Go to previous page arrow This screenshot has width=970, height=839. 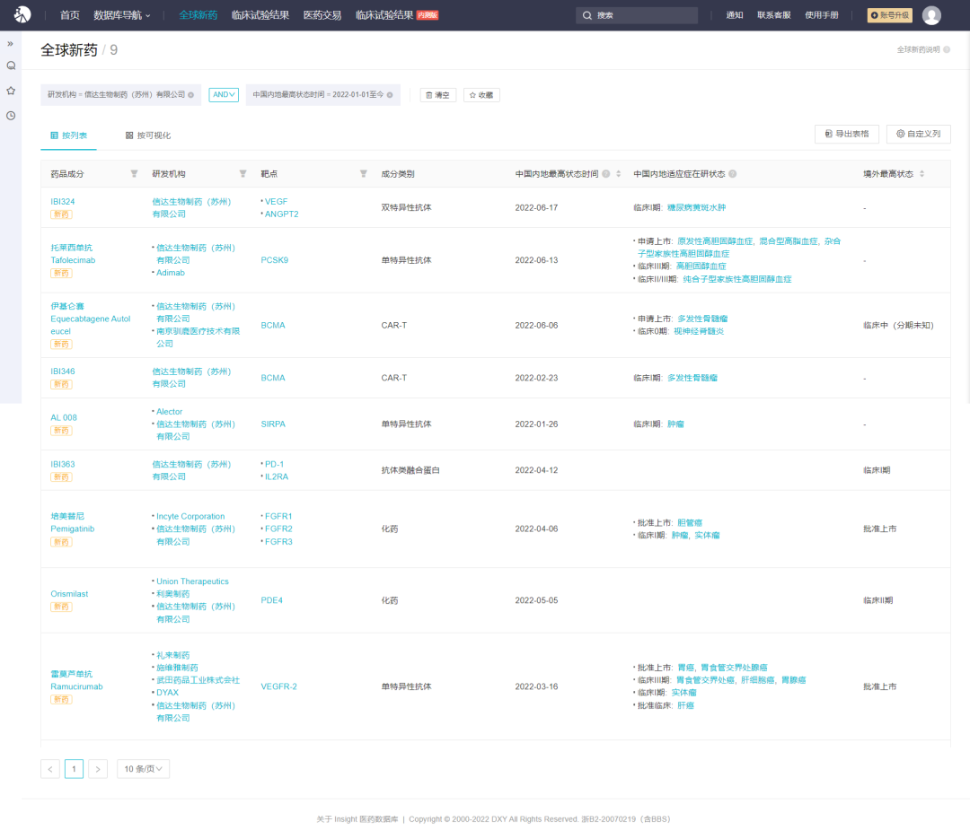[50, 769]
